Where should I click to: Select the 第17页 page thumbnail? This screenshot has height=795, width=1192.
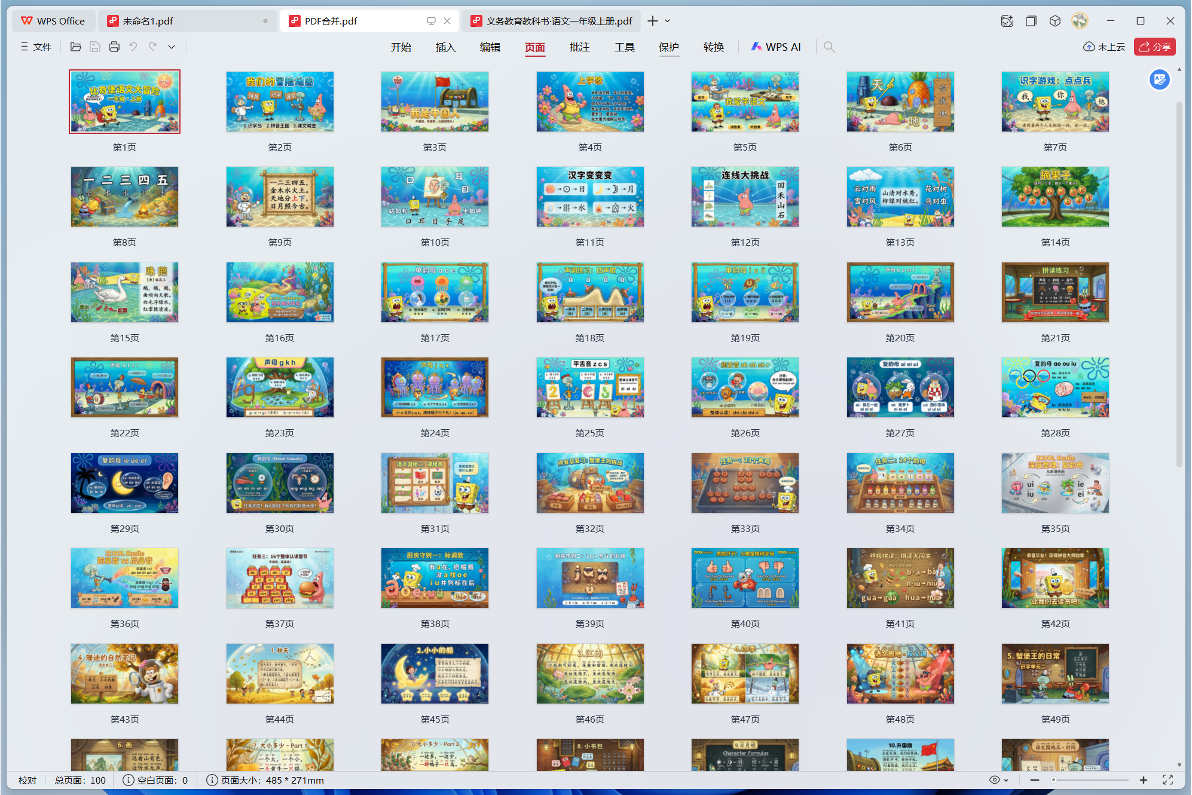tap(435, 292)
